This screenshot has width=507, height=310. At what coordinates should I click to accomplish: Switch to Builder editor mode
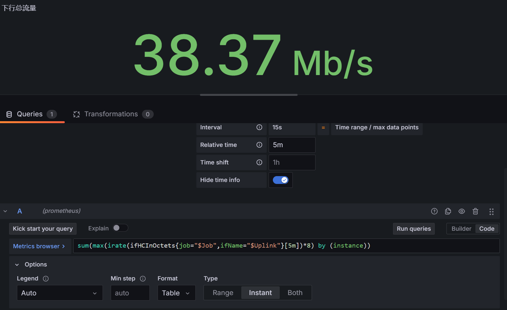[461, 229]
